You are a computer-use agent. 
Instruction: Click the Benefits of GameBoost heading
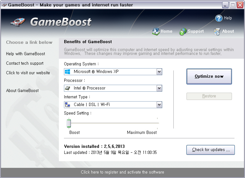88,42
